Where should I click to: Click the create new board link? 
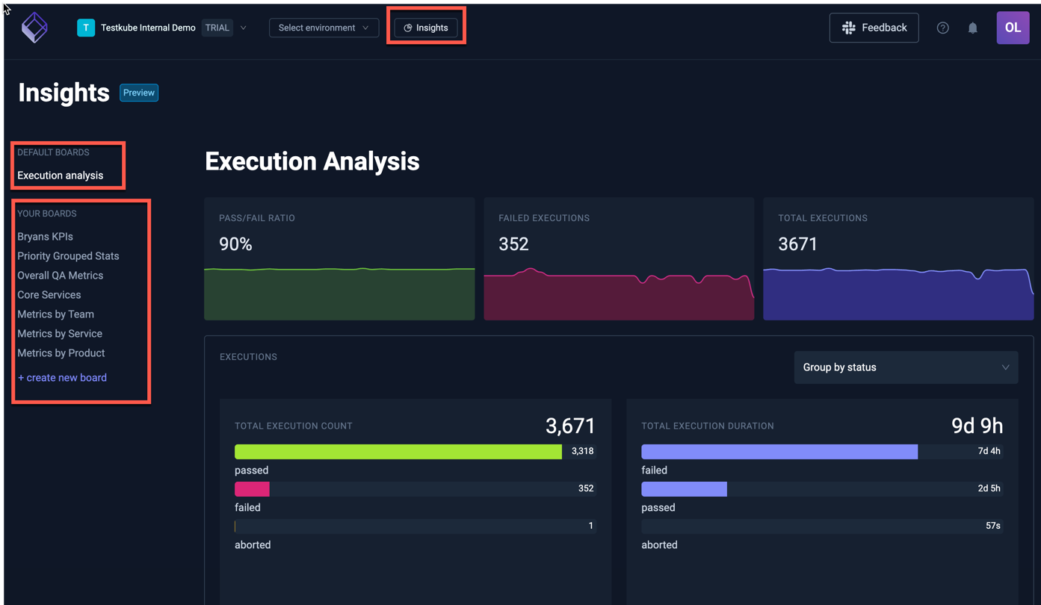tap(62, 377)
